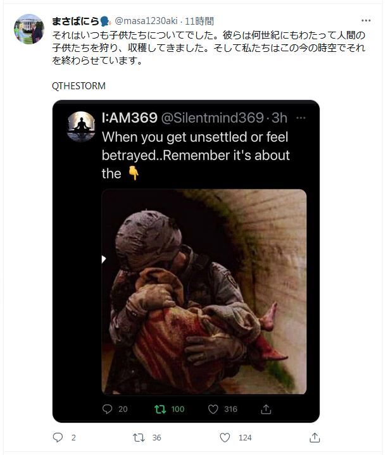Click the green retweet icon showing 100

coord(160,409)
